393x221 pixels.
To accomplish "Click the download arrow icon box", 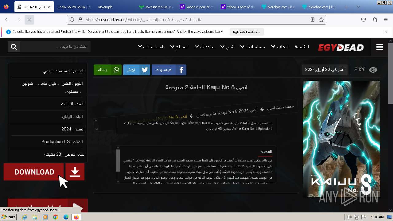I will (x=75, y=172).
